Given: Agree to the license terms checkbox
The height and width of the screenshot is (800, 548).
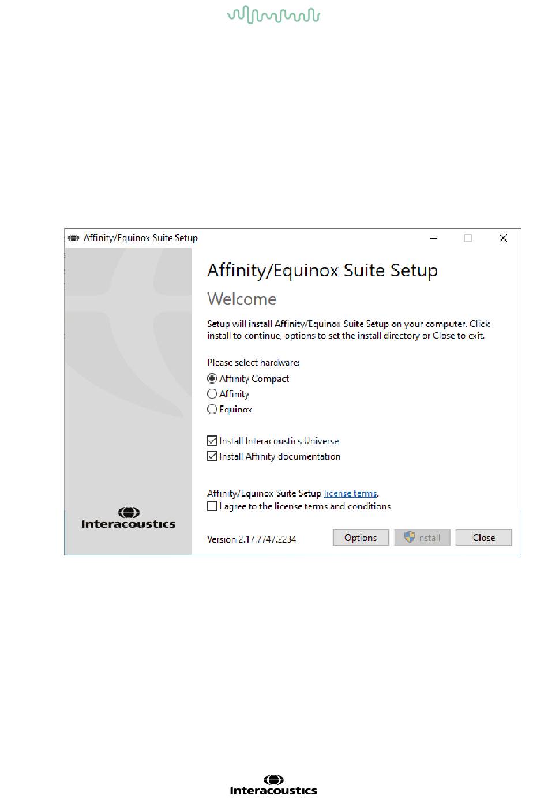Looking at the screenshot, I should (x=212, y=506).
